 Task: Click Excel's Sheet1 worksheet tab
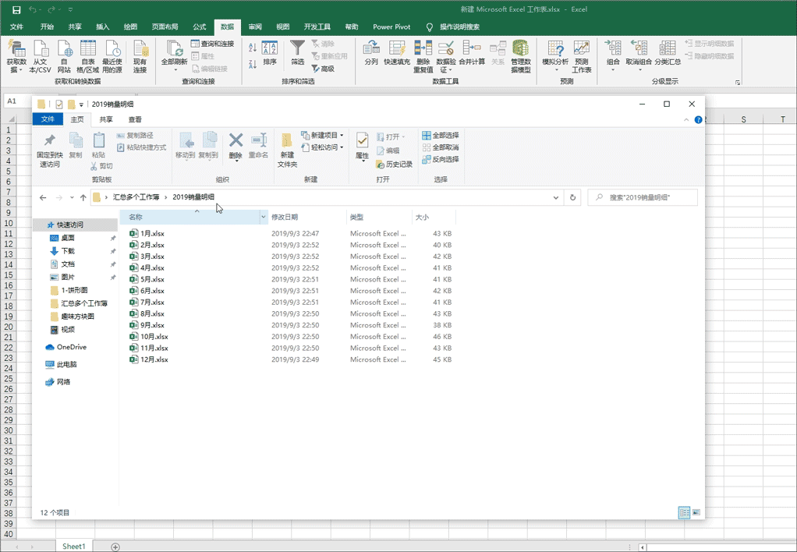click(74, 547)
